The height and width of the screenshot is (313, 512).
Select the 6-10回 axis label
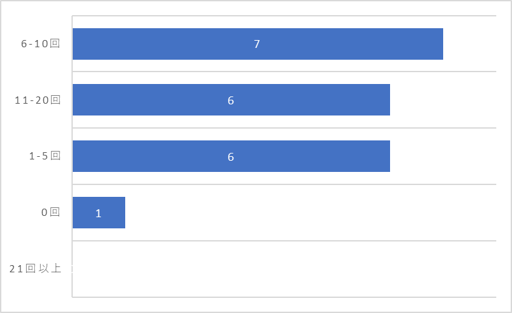[41, 43]
